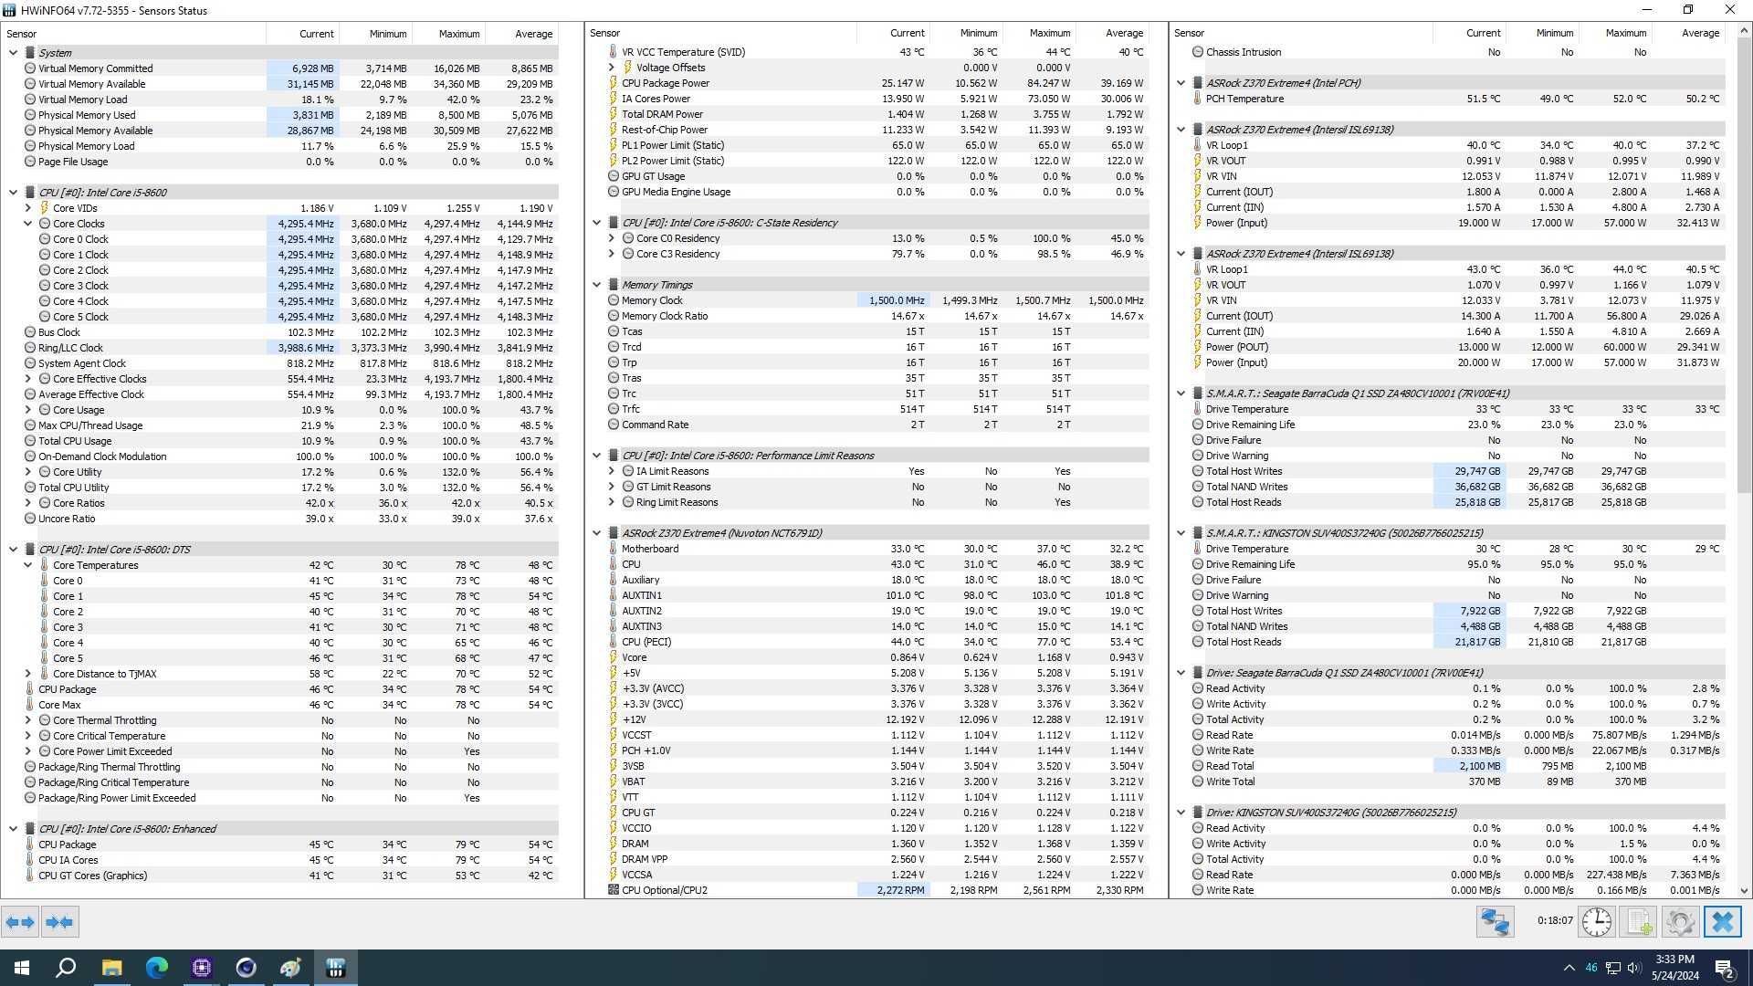Open sensor settings gear button
The image size is (1753, 986).
pos(1680,922)
